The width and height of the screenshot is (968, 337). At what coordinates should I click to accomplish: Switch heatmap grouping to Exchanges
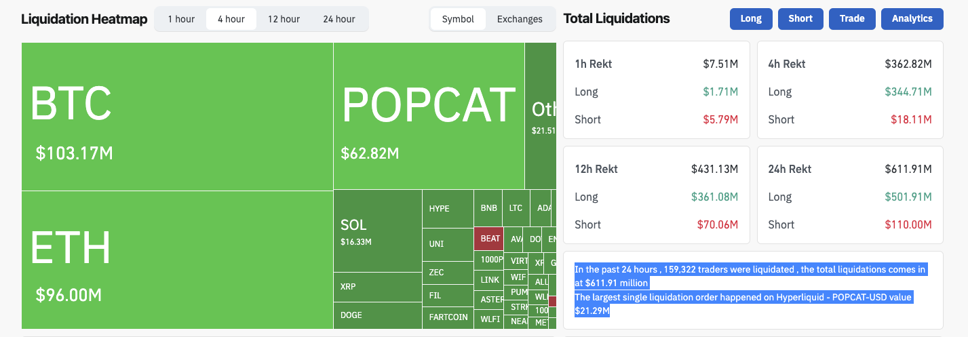point(520,19)
